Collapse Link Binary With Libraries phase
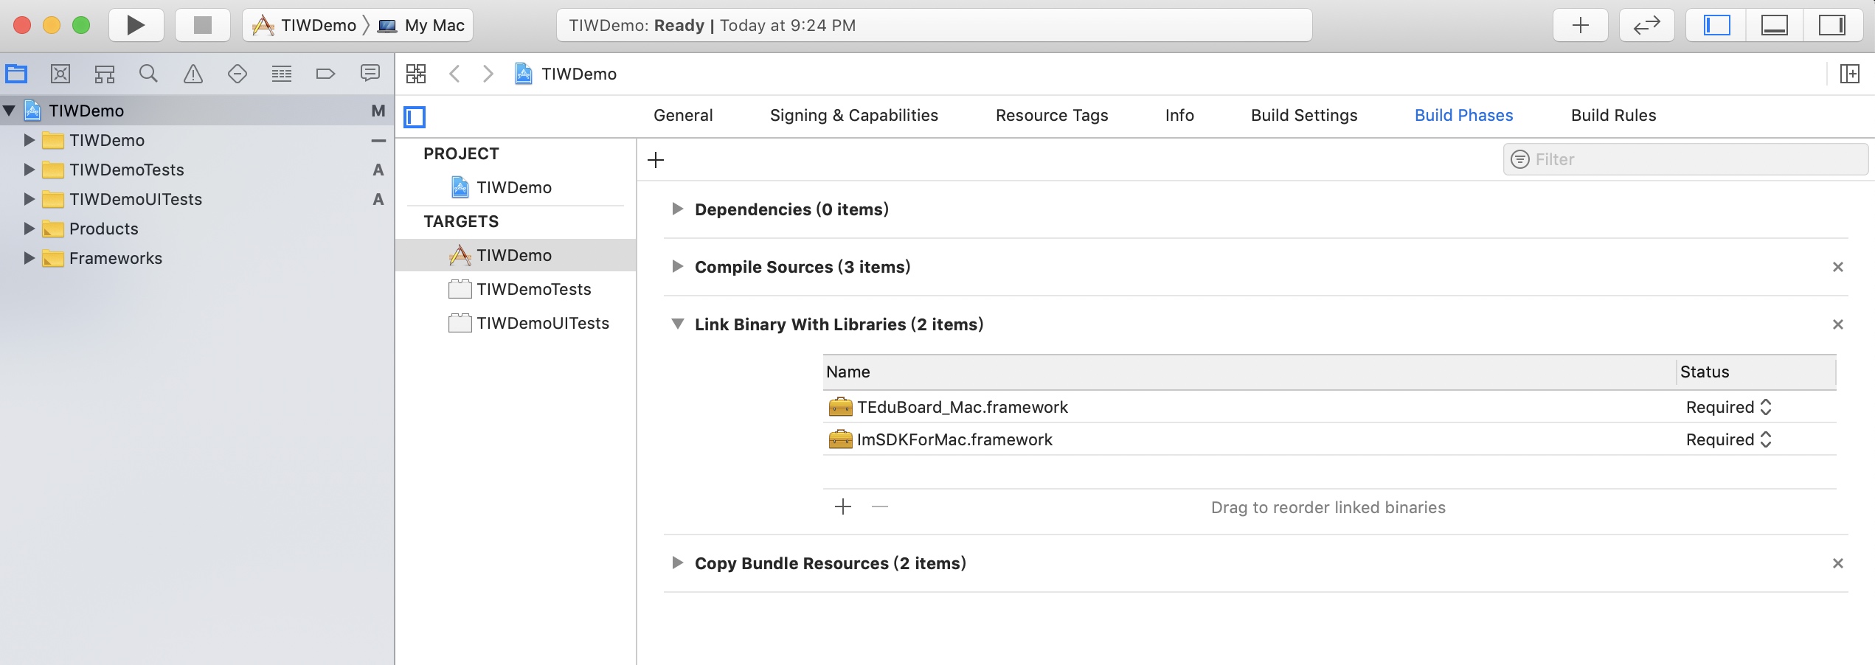Viewport: 1875px width, 665px height. [677, 324]
